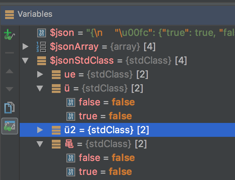This screenshot has width=235, height=180.
Task: Click the object icon beside $jsonStdClass
Action: [41, 61]
